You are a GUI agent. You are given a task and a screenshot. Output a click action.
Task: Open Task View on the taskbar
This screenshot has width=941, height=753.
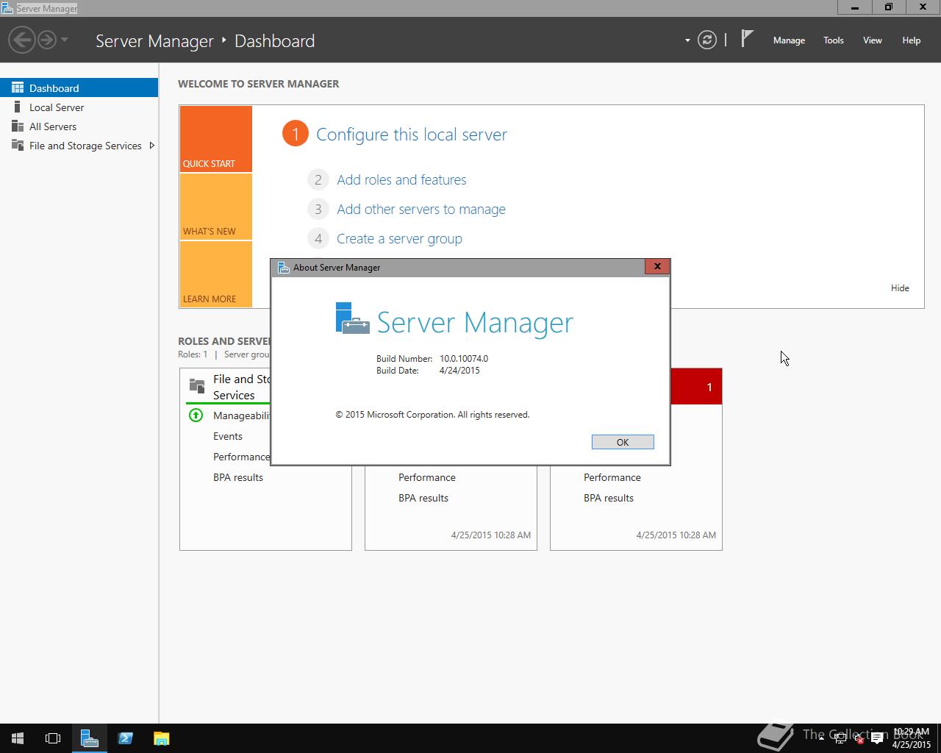pos(53,738)
